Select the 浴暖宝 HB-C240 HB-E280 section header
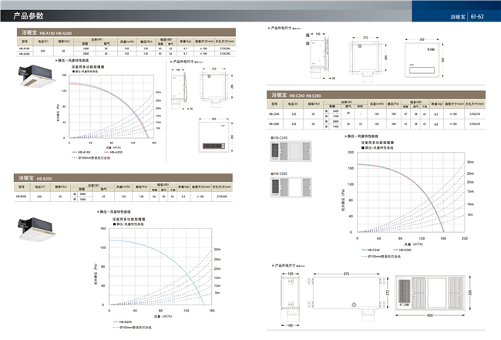501x340 pixels. pyautogui.click(x=301, y=95)
